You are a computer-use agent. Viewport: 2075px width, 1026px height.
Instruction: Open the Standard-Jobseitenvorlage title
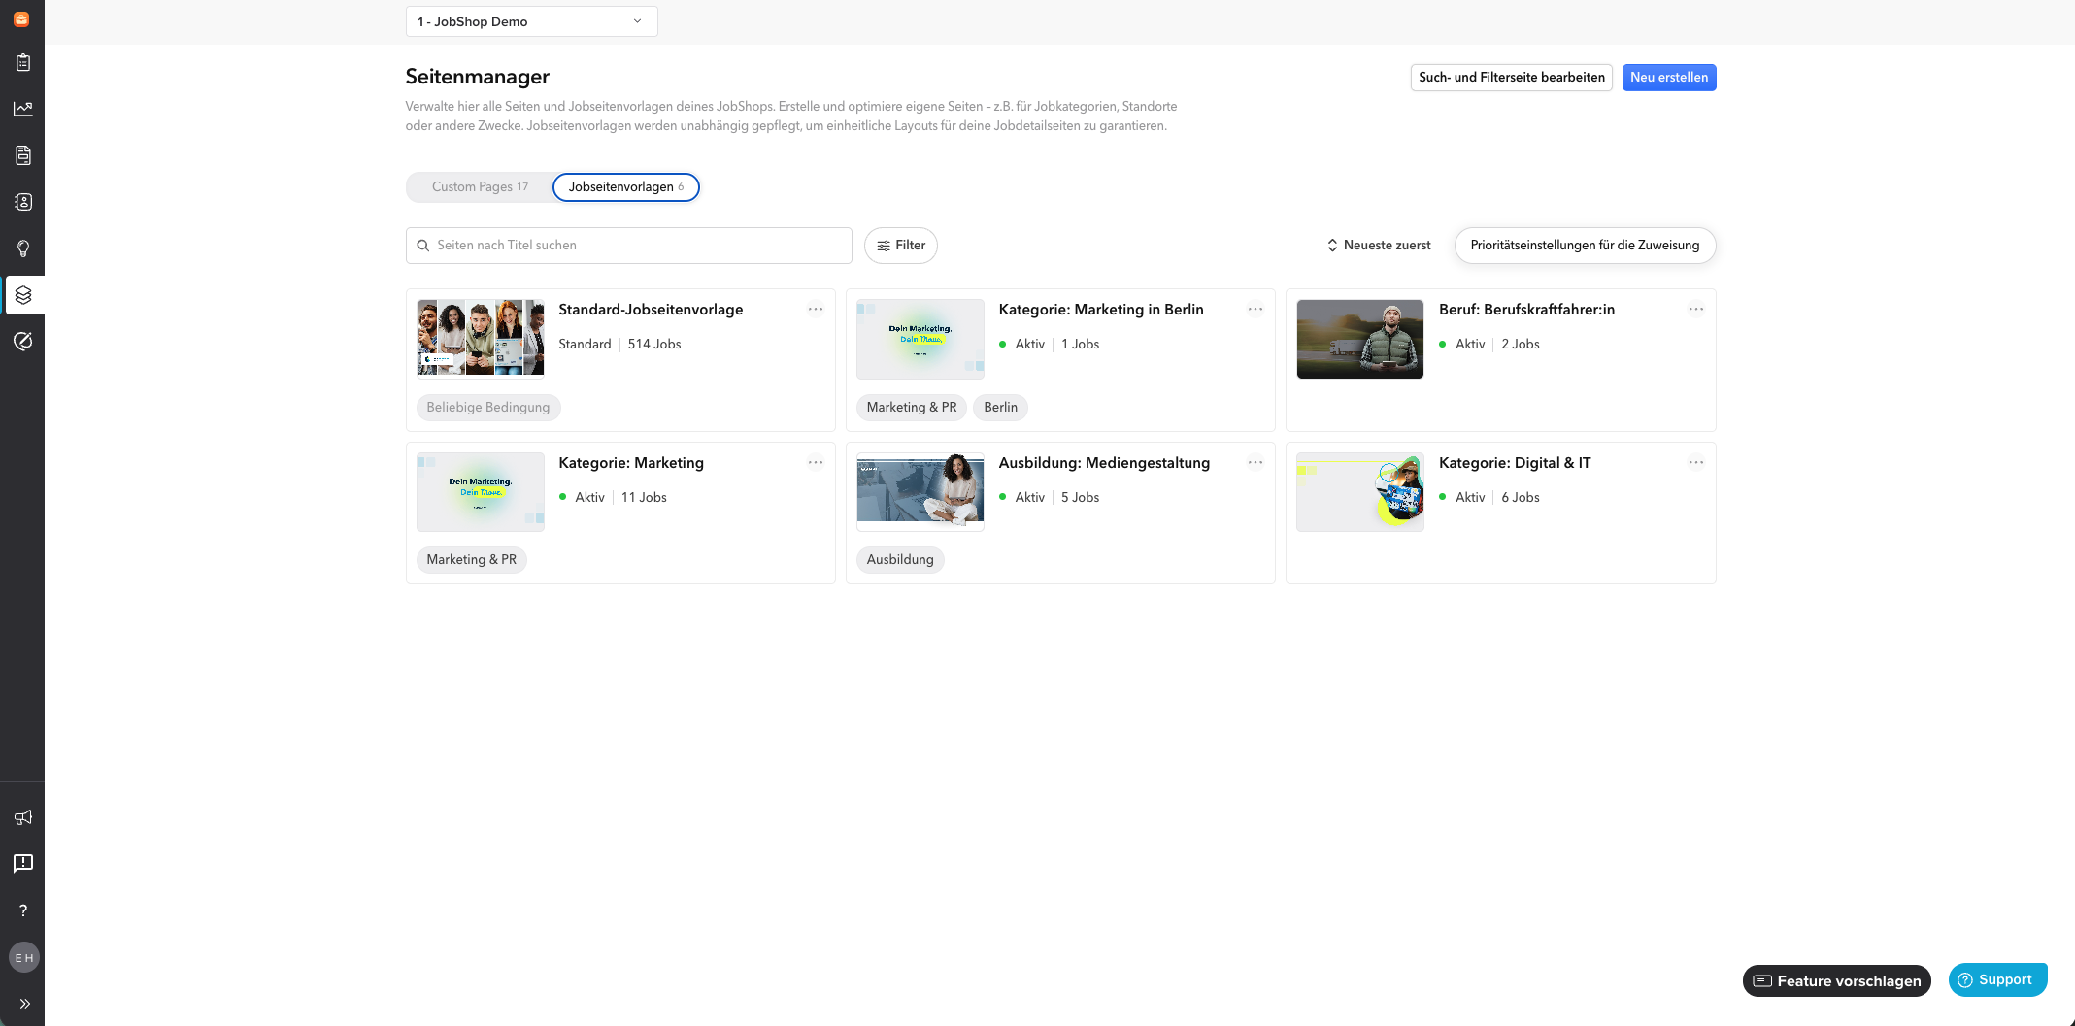(651, 310)
